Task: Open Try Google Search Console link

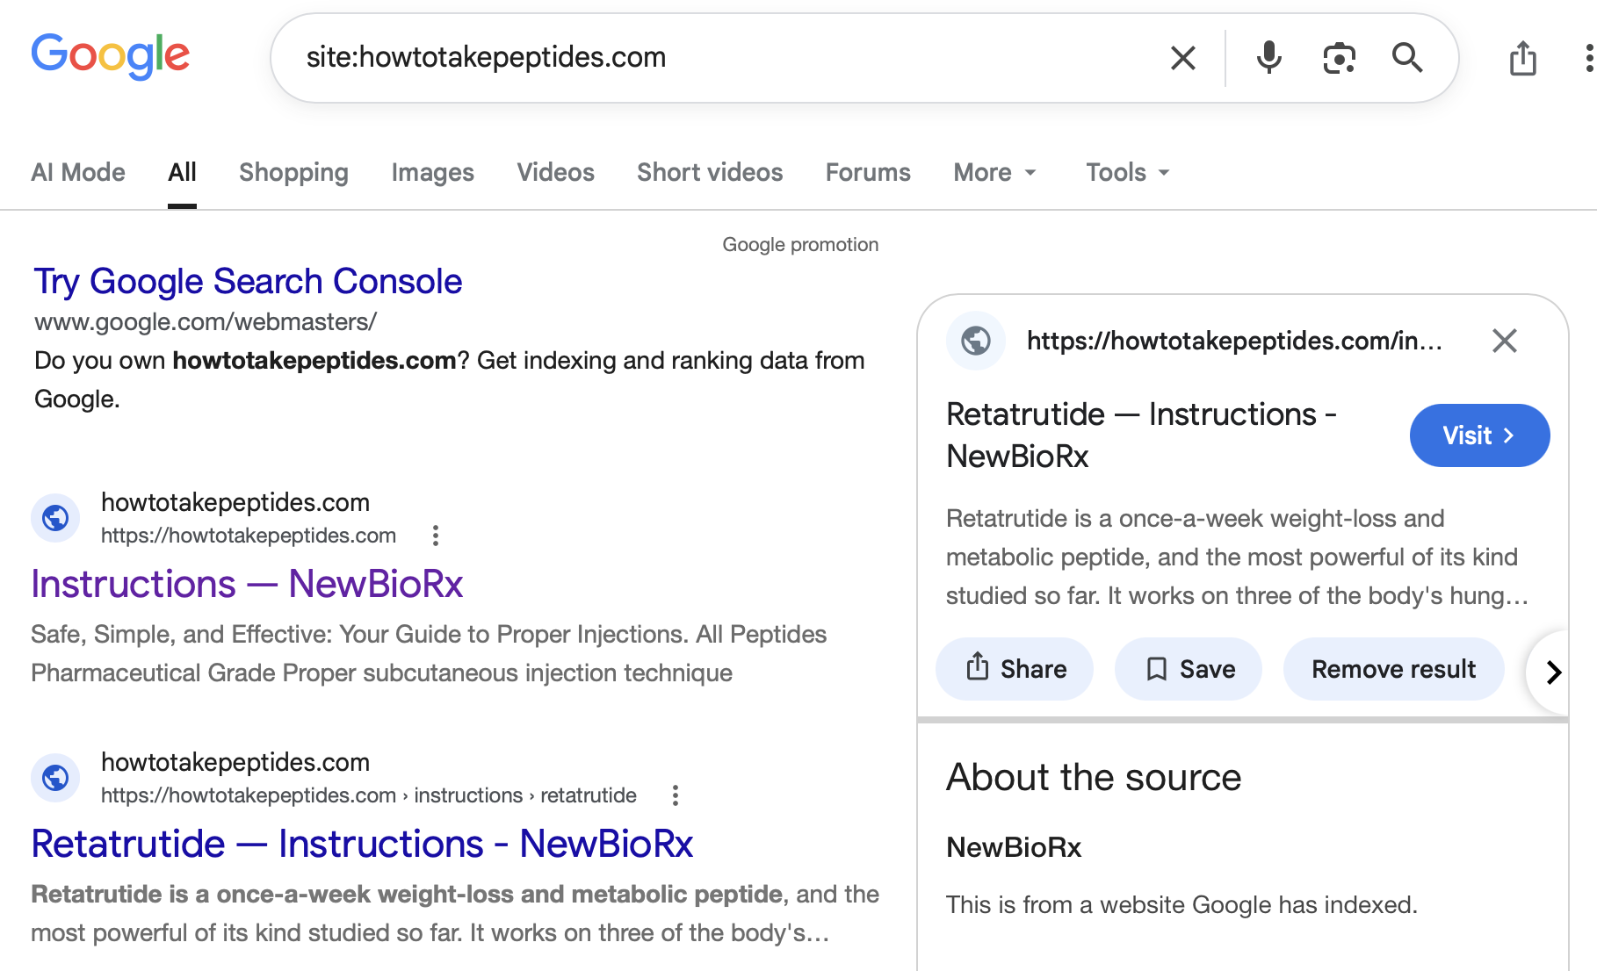Action: [248, 282]
